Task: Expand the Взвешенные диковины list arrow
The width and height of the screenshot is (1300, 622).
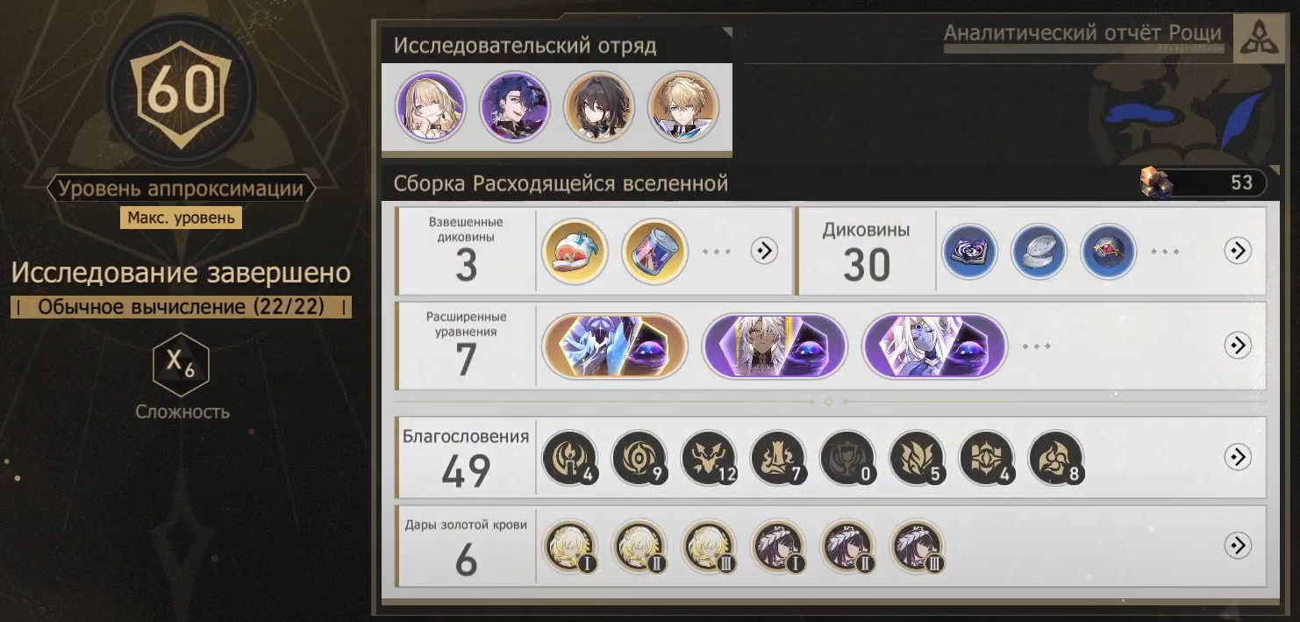Action: pyautogui.click(x=764, y=251)
